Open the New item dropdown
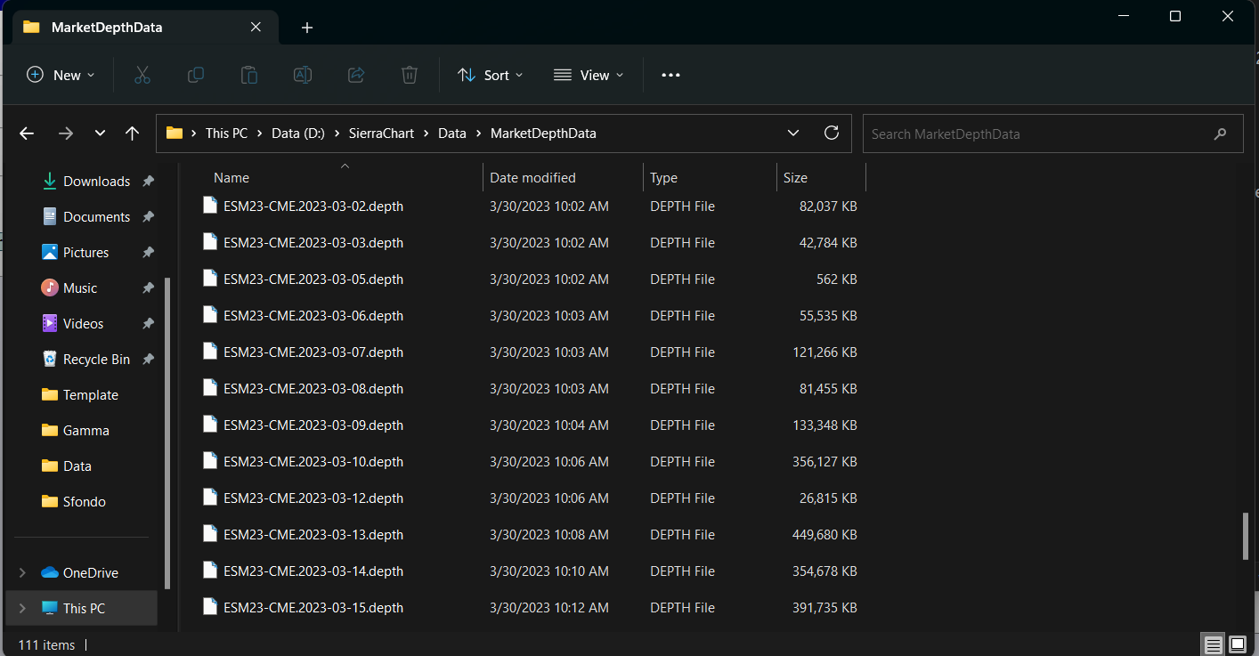 [61, 76]
